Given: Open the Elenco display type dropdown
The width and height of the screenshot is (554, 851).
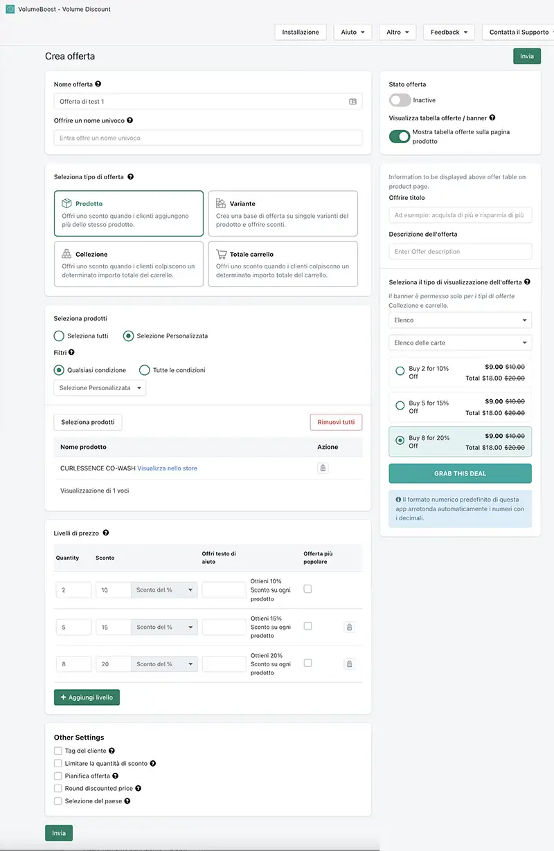Looking at the screenshot, I should tap(461, 320).
